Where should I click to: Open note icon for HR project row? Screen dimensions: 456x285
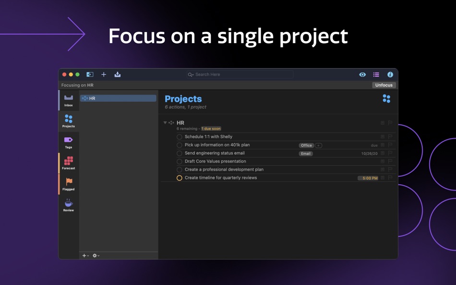[x=383, y=123]
